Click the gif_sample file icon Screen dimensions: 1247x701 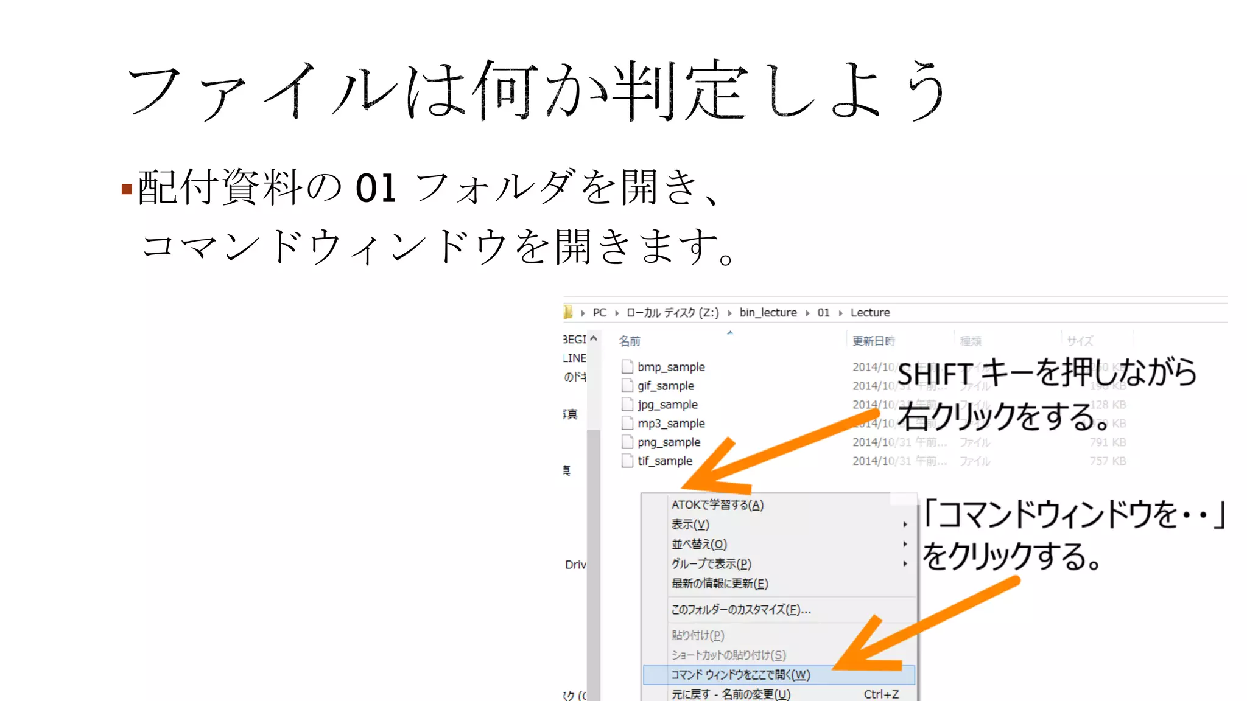pos(627,386)
